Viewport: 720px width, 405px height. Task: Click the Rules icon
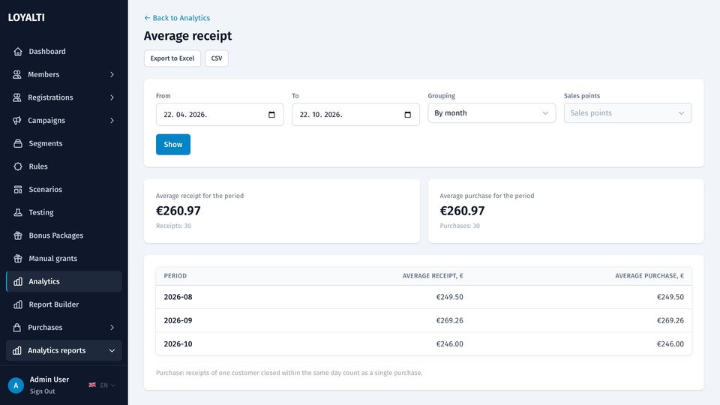coord(18,166)
